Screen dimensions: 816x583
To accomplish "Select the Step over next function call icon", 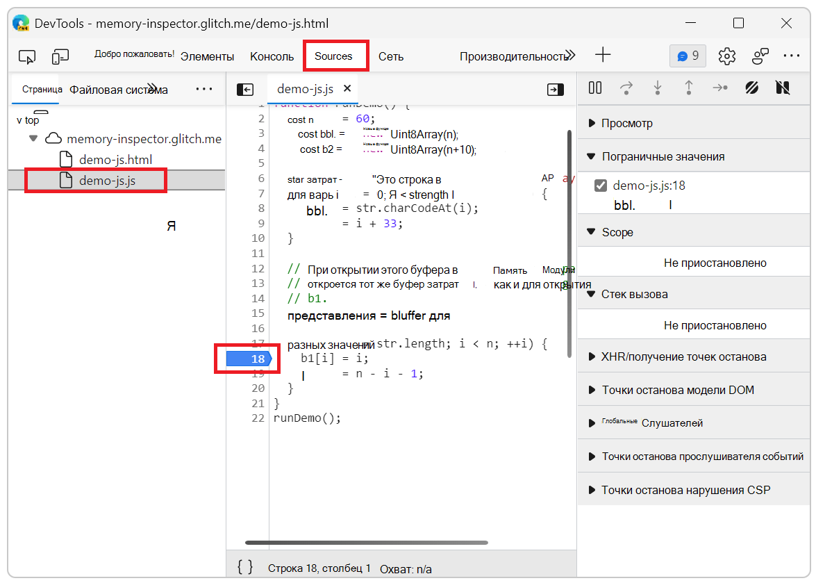I will pyautogui.click(x=626, y=88).
